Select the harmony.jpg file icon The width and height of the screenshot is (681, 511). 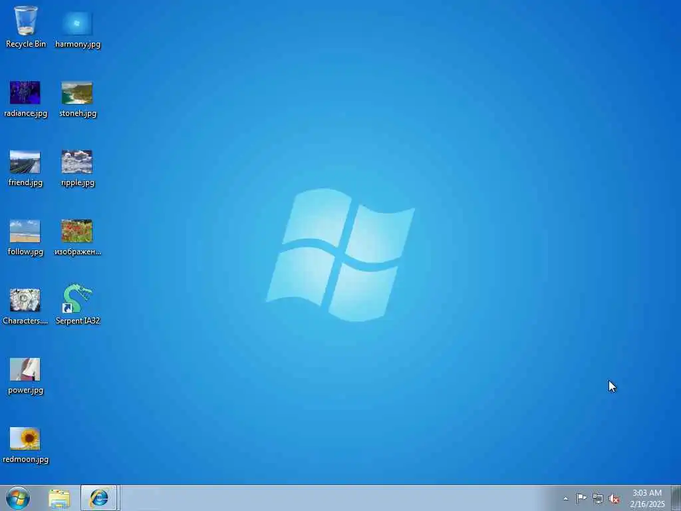click(77, 29)
